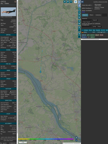
Task: Toggle the O map button
Action: [x=79, y=15]
